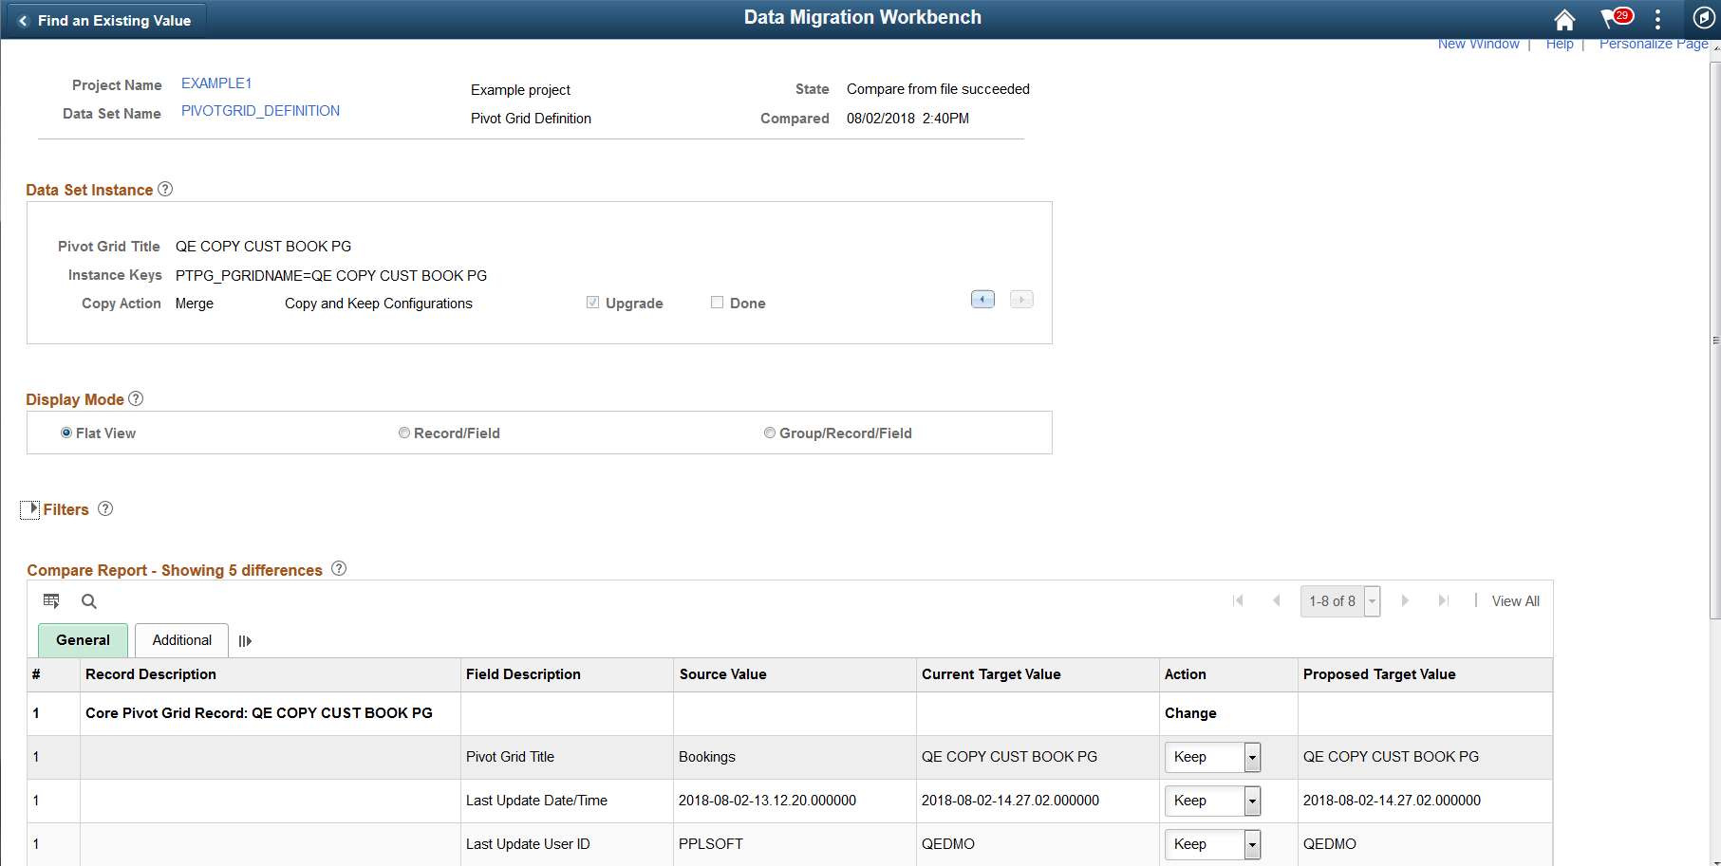1721x866 pixels.
Task: Click View All rows link
Action: 1516,601
